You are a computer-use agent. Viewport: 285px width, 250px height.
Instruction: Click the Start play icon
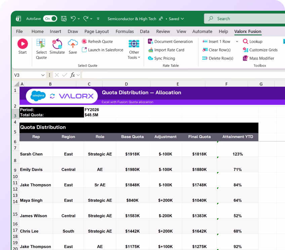(x=23, y=44)
